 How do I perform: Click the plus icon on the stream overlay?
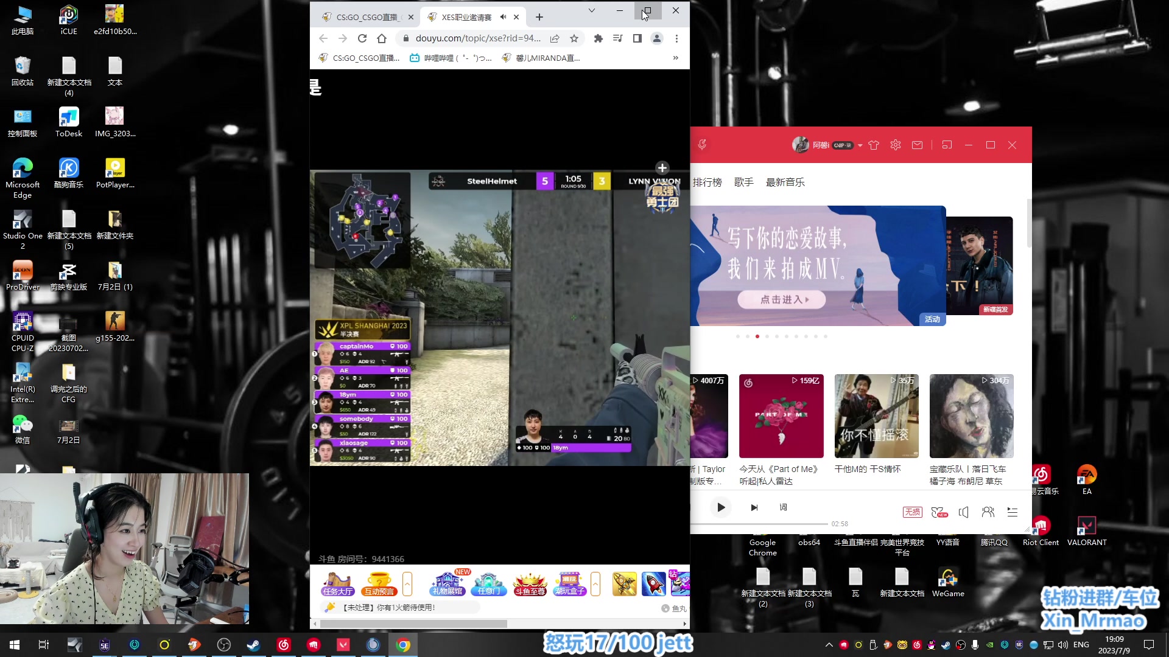pyautogui.click(x=662, y=168)
